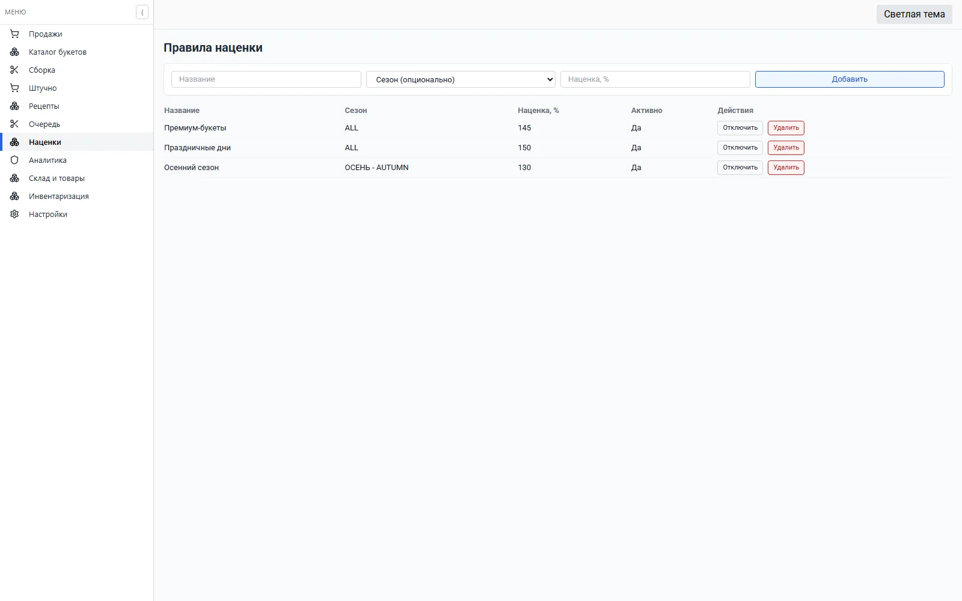Delete the Осенний сезон rule
The image size is (962, 601).
pos(786,168)
